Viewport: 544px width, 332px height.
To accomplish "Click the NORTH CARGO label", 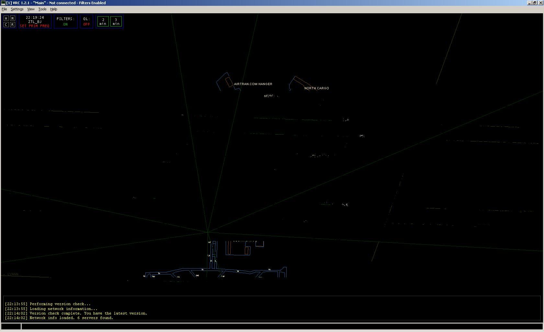I will tap(317, 88).
